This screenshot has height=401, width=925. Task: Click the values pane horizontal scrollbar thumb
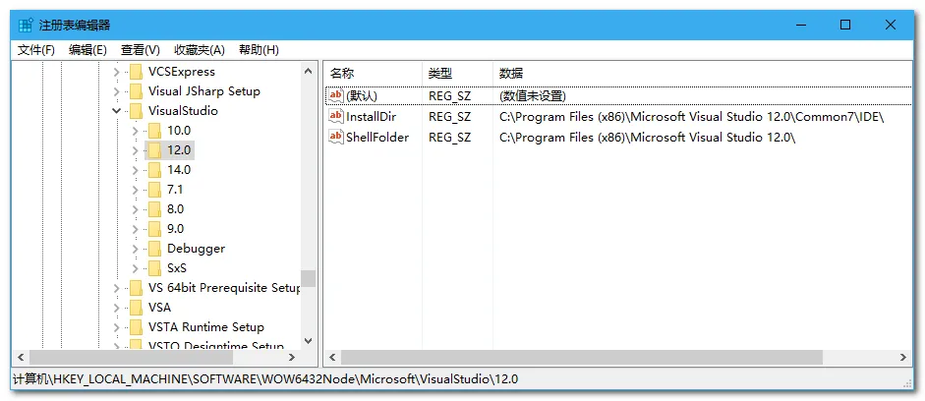click(582, 358)
